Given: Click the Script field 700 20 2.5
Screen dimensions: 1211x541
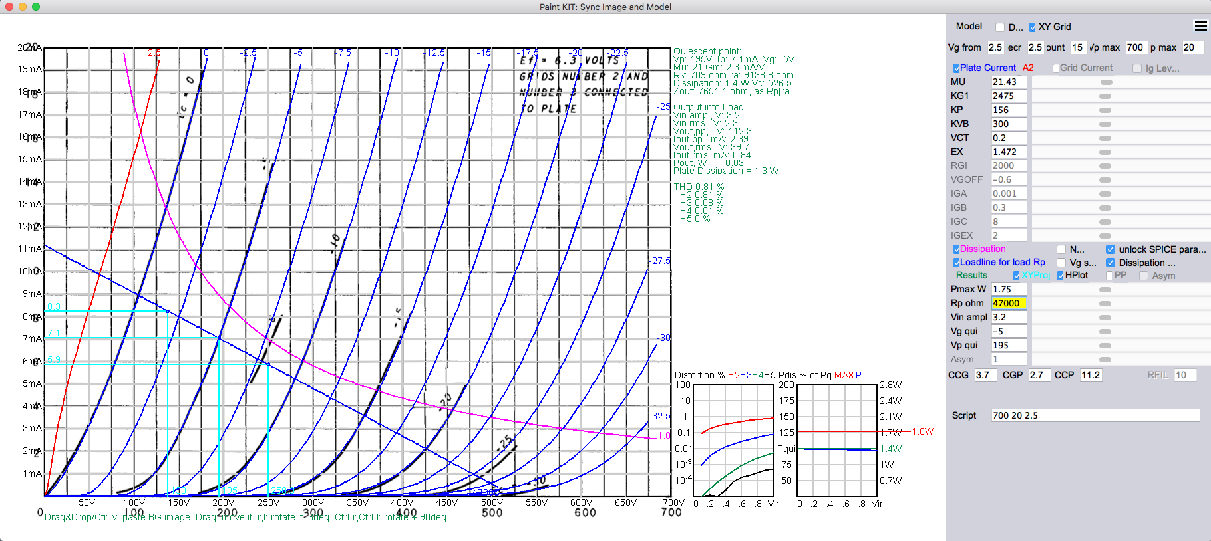Looking at the screenshot, I should coord(1095,415).
